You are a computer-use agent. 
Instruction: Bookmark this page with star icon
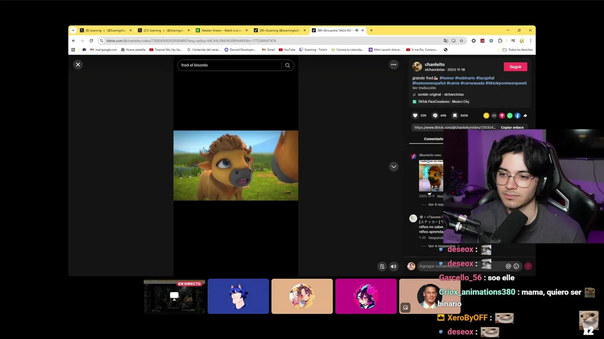point(461,40)
